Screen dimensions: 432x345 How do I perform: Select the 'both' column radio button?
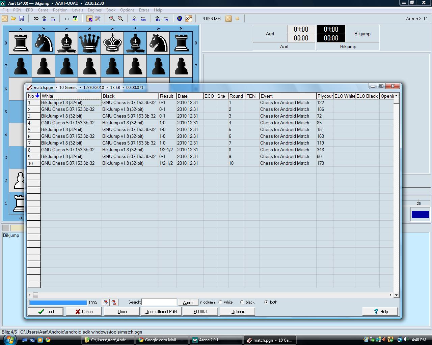click(266, 302)
